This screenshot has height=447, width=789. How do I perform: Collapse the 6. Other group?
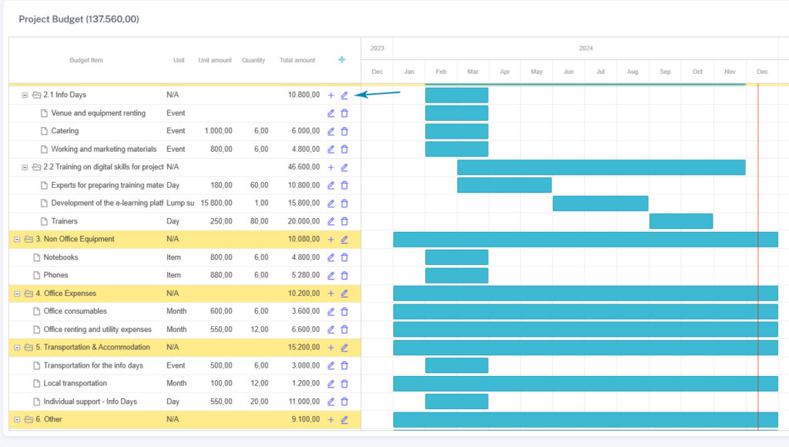pyautogui.click(x=17, y=419)
